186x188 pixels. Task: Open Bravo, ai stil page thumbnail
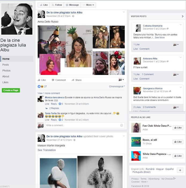136,142
